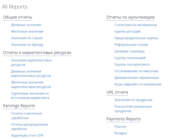Open Аудитный отчет CPA
This screenshot has height=139, width=196.
pos(27,136)
